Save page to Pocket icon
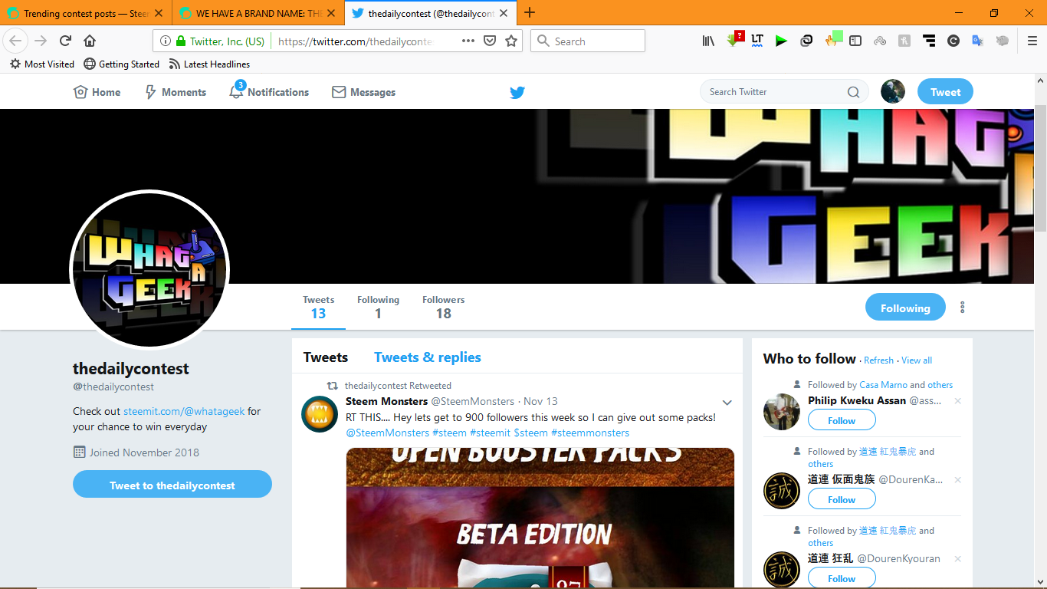The height and width of the screenshot is (589, 1047). (x=490, y=41)
